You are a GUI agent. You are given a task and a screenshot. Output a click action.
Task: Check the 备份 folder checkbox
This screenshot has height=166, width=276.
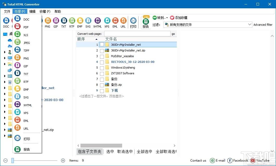click(102, 79)
